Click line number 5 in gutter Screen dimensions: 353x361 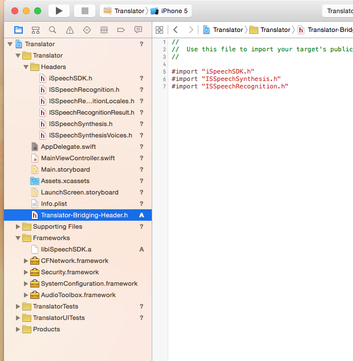click(x=164, y=71)
